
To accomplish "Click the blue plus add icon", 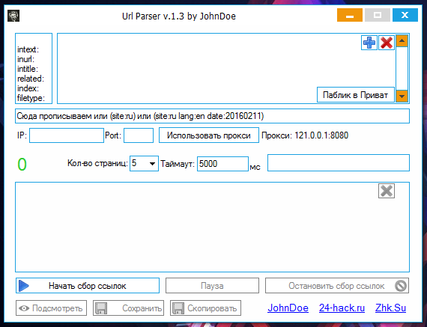I will 369,43.
